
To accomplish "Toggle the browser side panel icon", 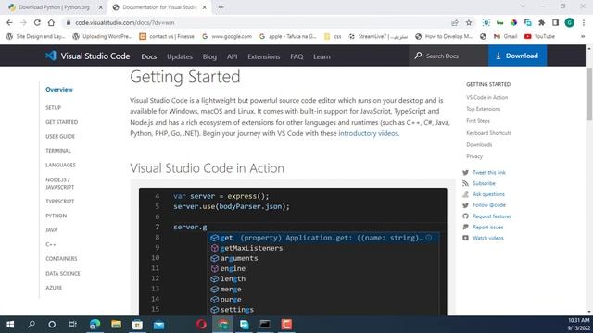I will coord(555,22).
